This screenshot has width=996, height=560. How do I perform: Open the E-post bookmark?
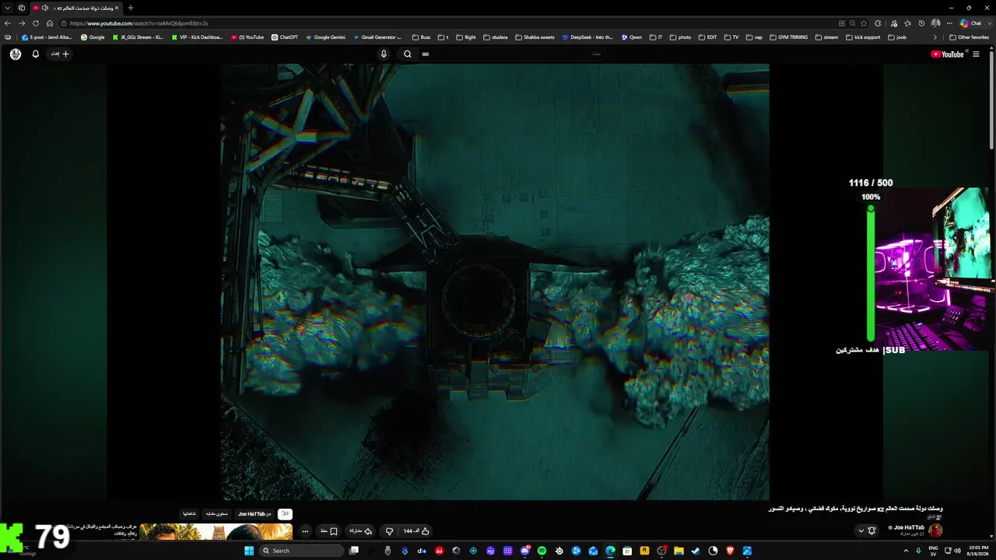47,37
